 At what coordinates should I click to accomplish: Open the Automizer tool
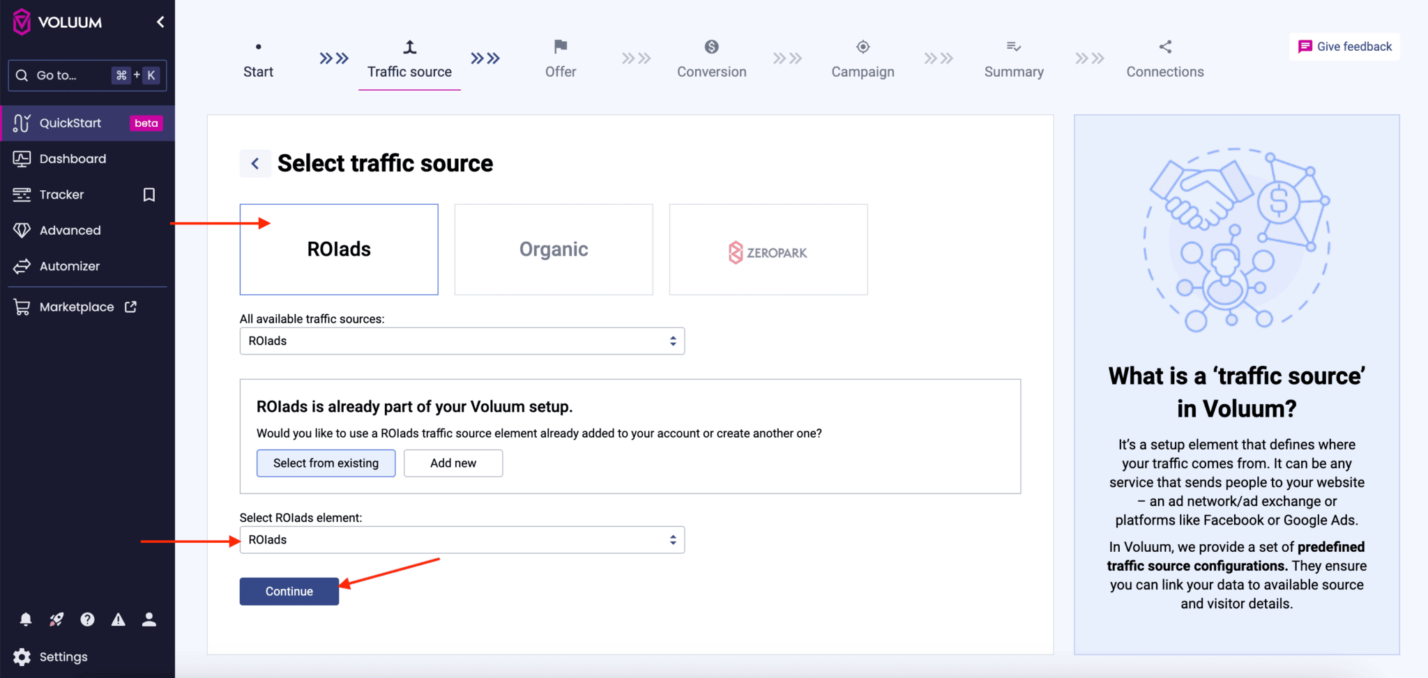[70, 265]
